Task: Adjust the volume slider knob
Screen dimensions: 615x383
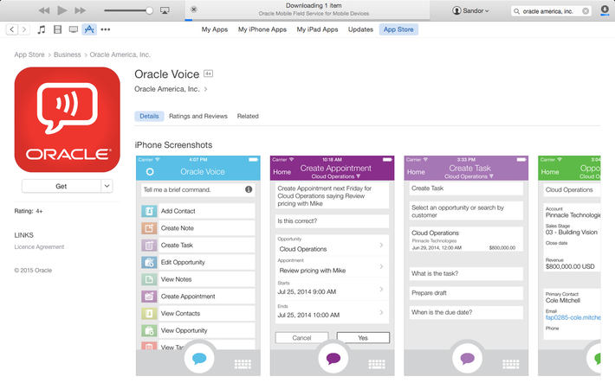Action: [x=149, y=10]
